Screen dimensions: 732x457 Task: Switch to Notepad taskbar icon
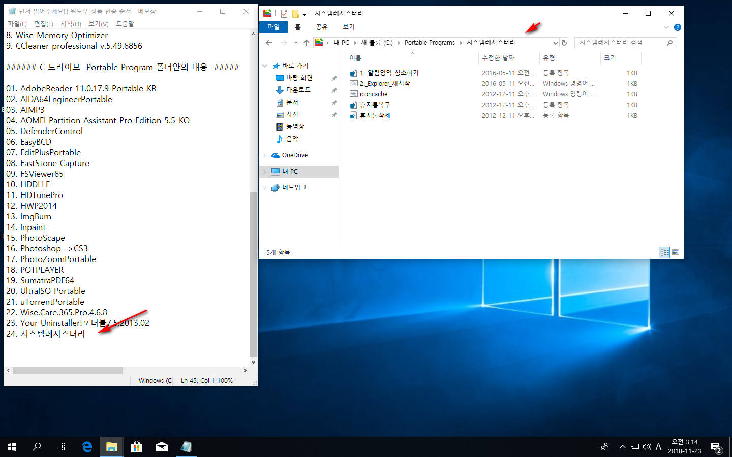pyautogui.click(x=186, y=447)
